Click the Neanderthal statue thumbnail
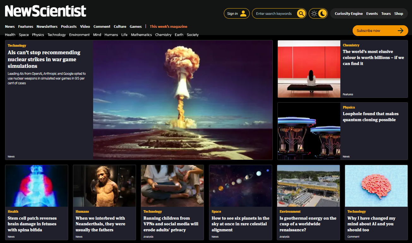This screenshot has width=412, height=243. pos(104,186)
